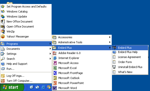Select the License Agreement entry
Screen dimensions: 150x91
[130, 57]
